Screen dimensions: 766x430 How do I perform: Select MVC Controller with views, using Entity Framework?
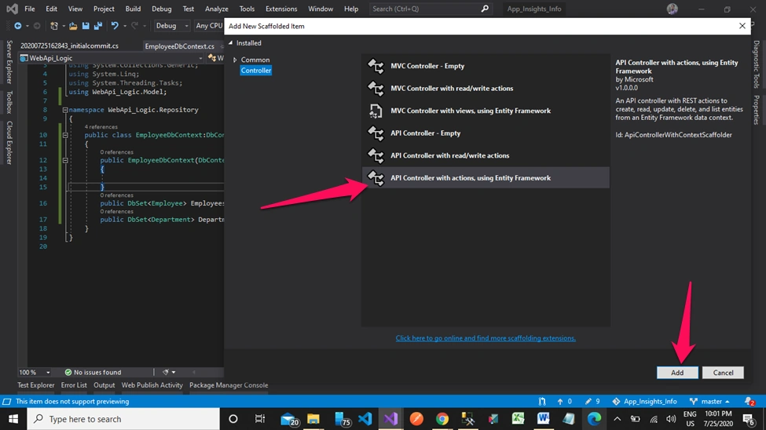[486, 111]
